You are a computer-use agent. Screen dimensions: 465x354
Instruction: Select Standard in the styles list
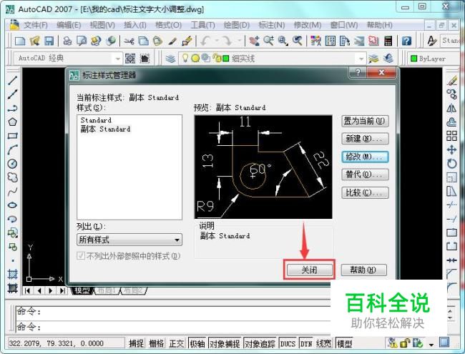point(96,120)
